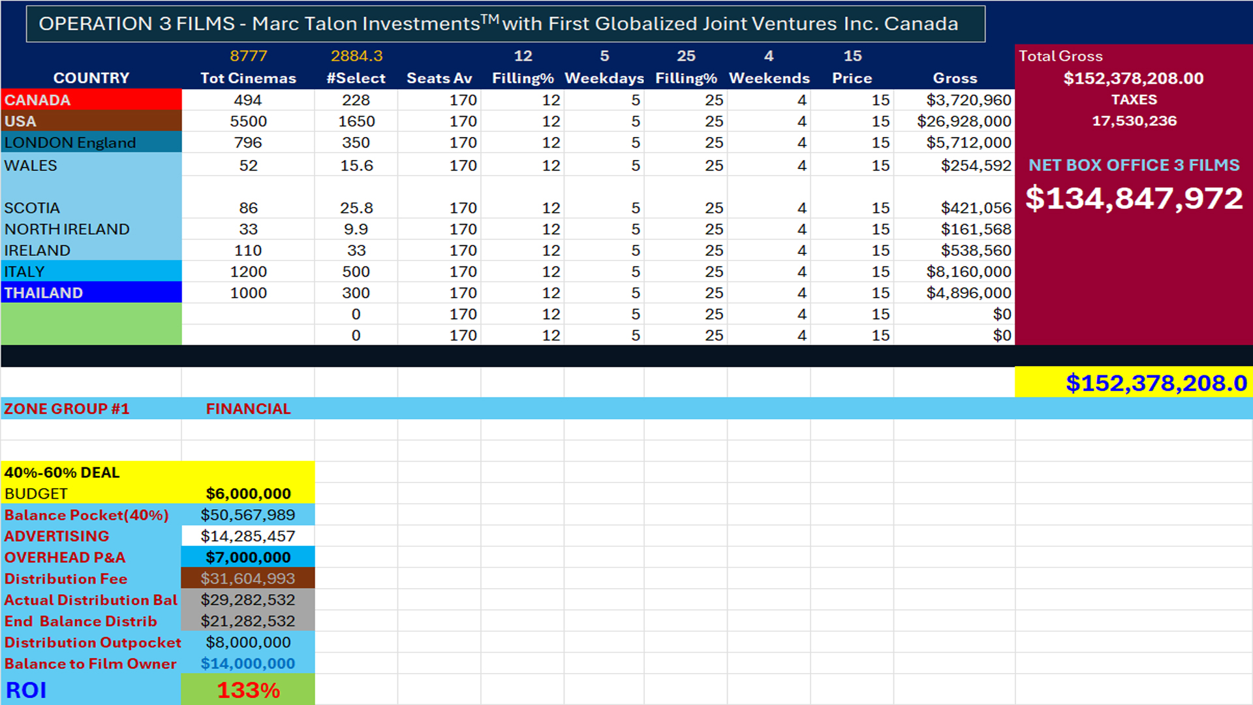Select the THAILAND country cell
Viewport: 1253px width, 705px height.
click(91, 292)
